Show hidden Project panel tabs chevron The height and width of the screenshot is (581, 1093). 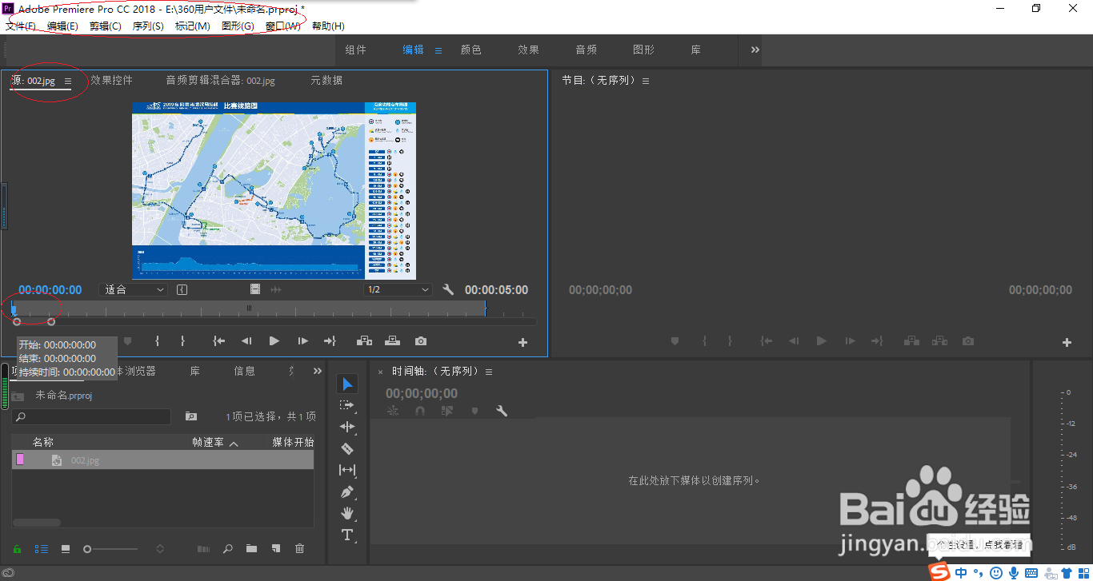pos(318,371)
